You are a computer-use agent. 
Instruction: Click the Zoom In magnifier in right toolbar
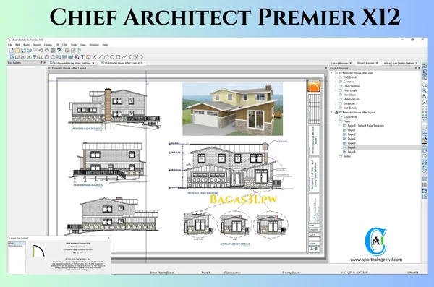[x=425, y=91]
